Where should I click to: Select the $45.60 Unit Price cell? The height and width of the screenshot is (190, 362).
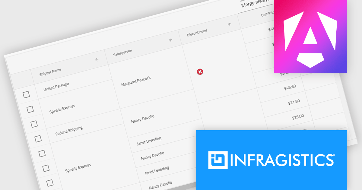(x=290, y=87)
